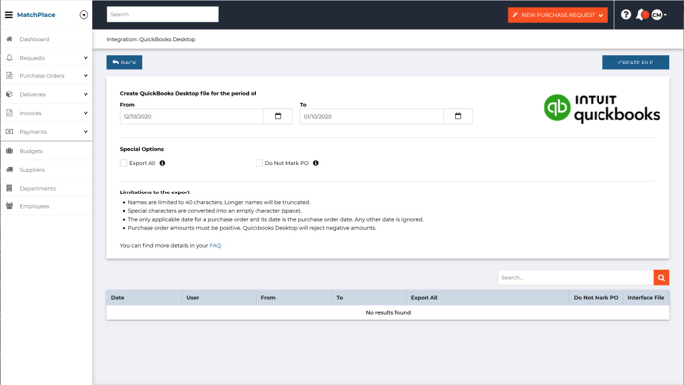Open Employees in the sidebar
The height and width of the screenshot is (385, 684).
coord(34,206)
